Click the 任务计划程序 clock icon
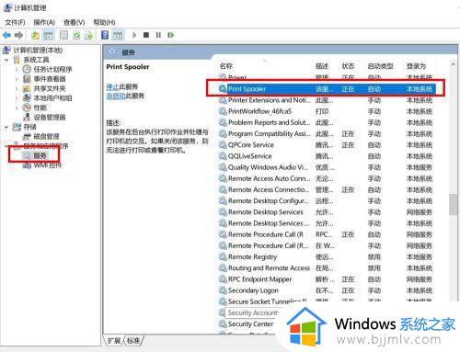460x352 pixels. coord(27,69)
